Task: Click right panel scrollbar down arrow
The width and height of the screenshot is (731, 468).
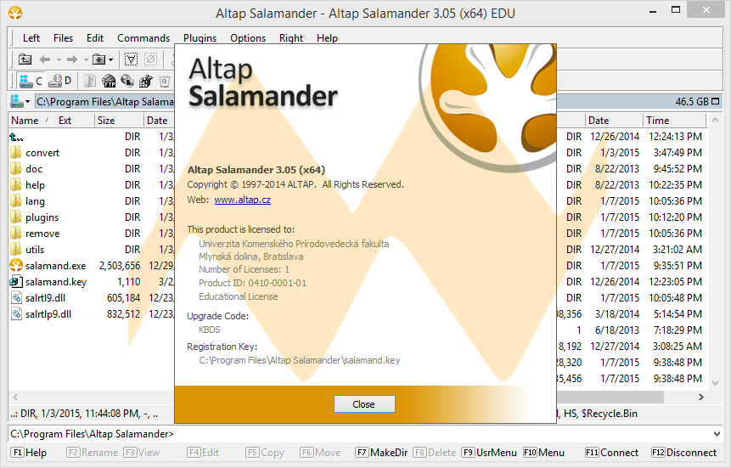Action: pos(715,382)
